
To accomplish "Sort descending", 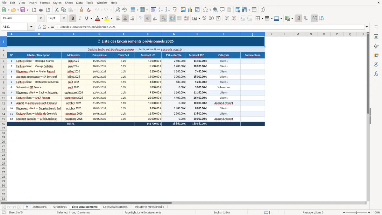I will (x=167, y=10).
